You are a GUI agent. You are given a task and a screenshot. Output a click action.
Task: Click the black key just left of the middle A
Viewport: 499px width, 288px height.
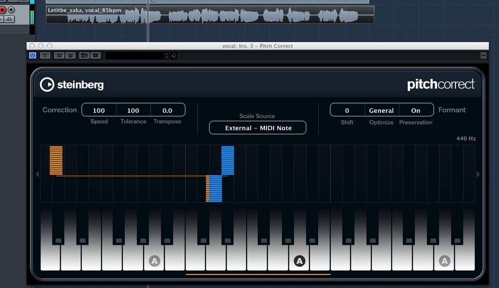pyautogui.click(x=288, y=226)
